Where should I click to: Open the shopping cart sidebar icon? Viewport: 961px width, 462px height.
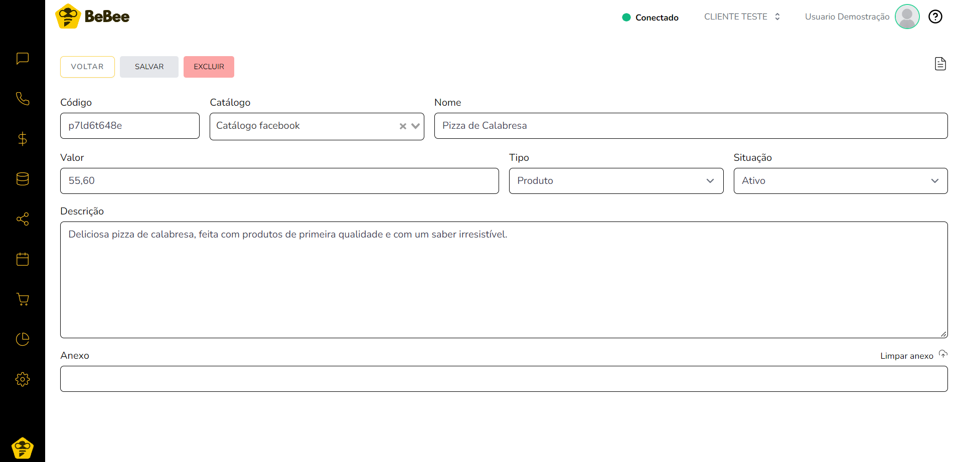tap(23, 299)
